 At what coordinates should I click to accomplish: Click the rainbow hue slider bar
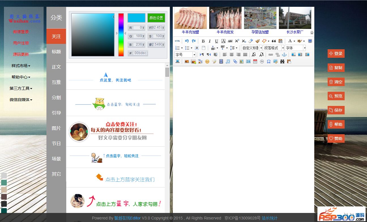click(121, 35)
